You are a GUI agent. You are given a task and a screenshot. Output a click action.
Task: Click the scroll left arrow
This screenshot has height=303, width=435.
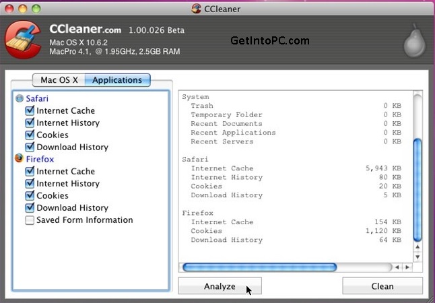point(397,267)
